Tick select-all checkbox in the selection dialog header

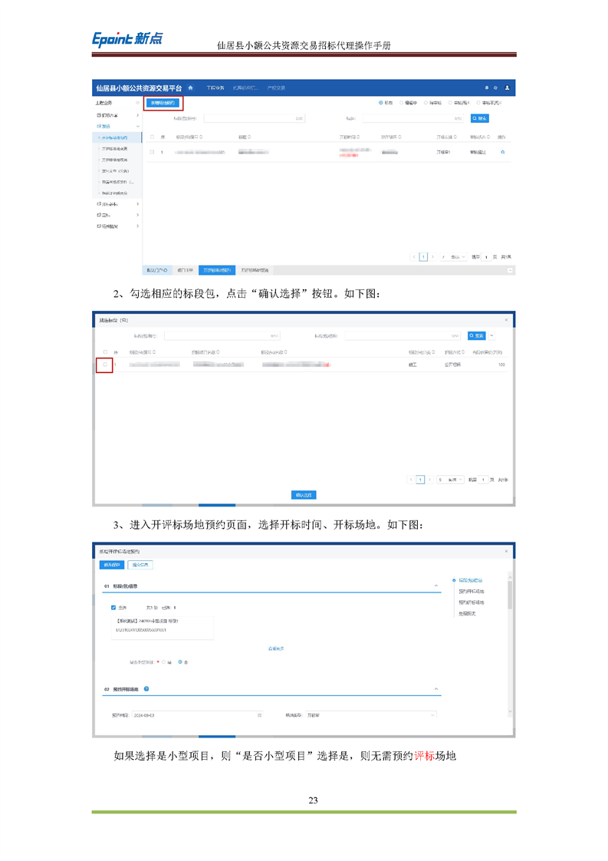[x=105, y=352]
